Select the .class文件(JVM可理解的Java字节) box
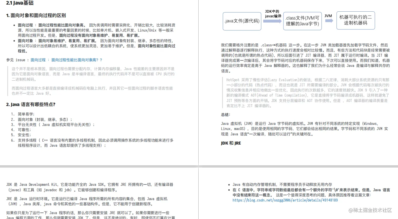The image size is (398, 219). click(x=302, y=21)
